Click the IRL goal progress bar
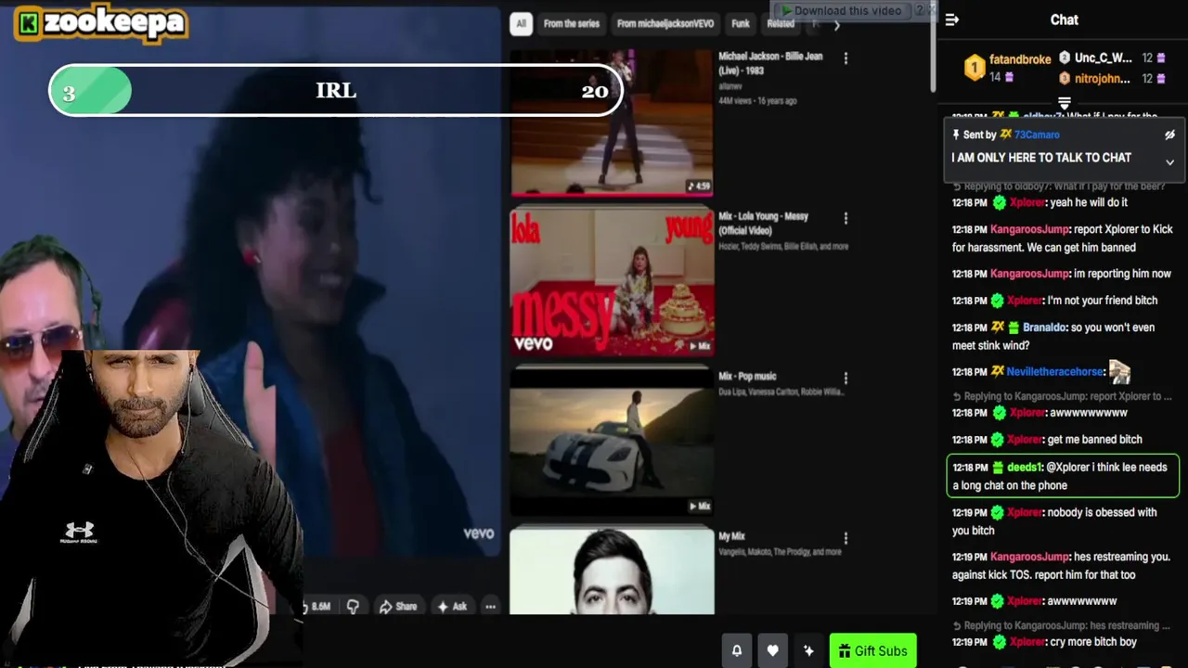 336,91
